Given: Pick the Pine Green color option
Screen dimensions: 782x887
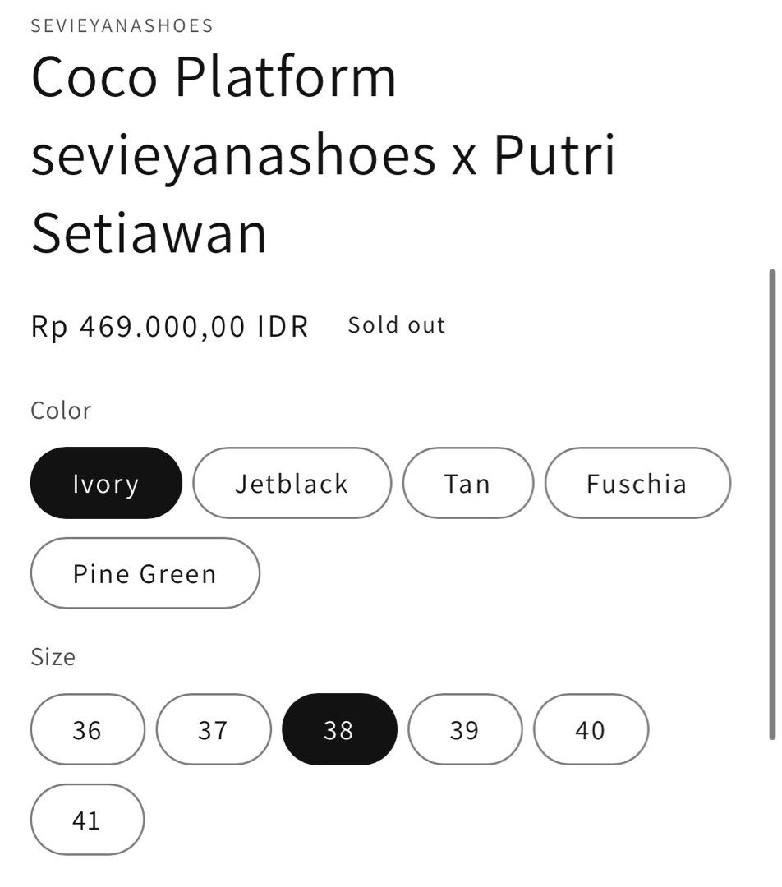Looking at the screenshot, I should click(x=145, y=573).
